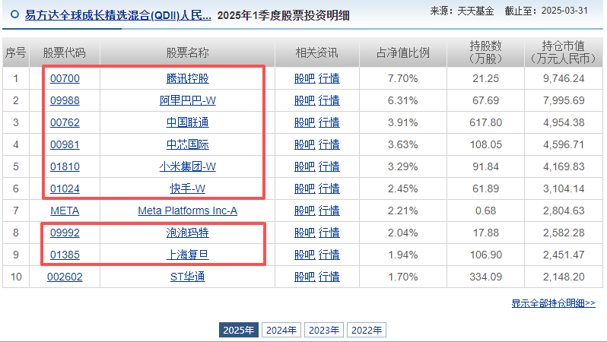Open 股吧 link in the 中芯国际 row

point(305,144)
